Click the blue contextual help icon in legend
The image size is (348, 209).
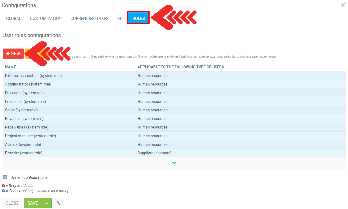[3, 191]
